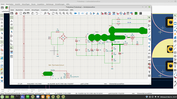177x99 pixels.
Task: Navigate back with the blue left arrow
Action: click(75, 13)
